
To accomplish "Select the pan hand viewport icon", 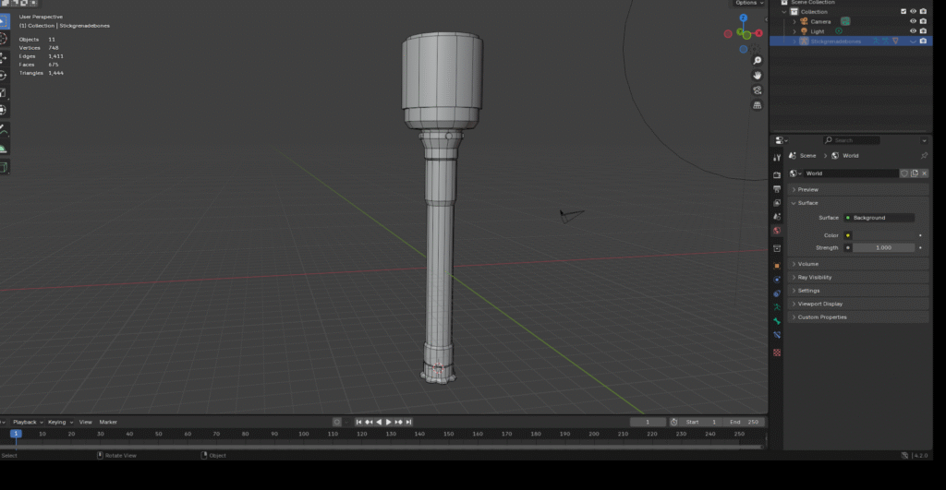I will point(757,75).
